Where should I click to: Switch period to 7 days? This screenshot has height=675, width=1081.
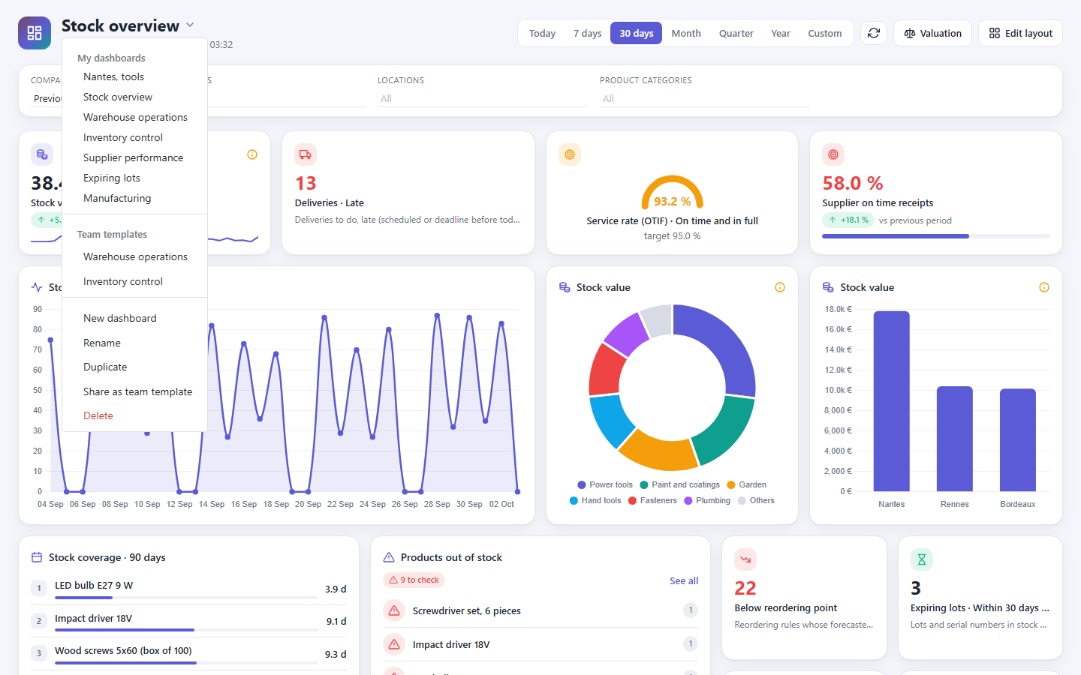587,33
